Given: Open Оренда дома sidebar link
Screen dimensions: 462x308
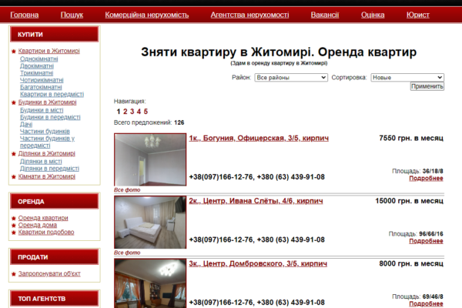Looking at the screenshot, I should coord(43,225).
